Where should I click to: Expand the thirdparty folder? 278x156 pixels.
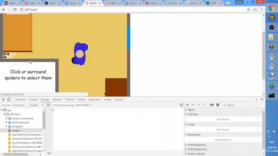pyautogui.click(x=7, y=127)
